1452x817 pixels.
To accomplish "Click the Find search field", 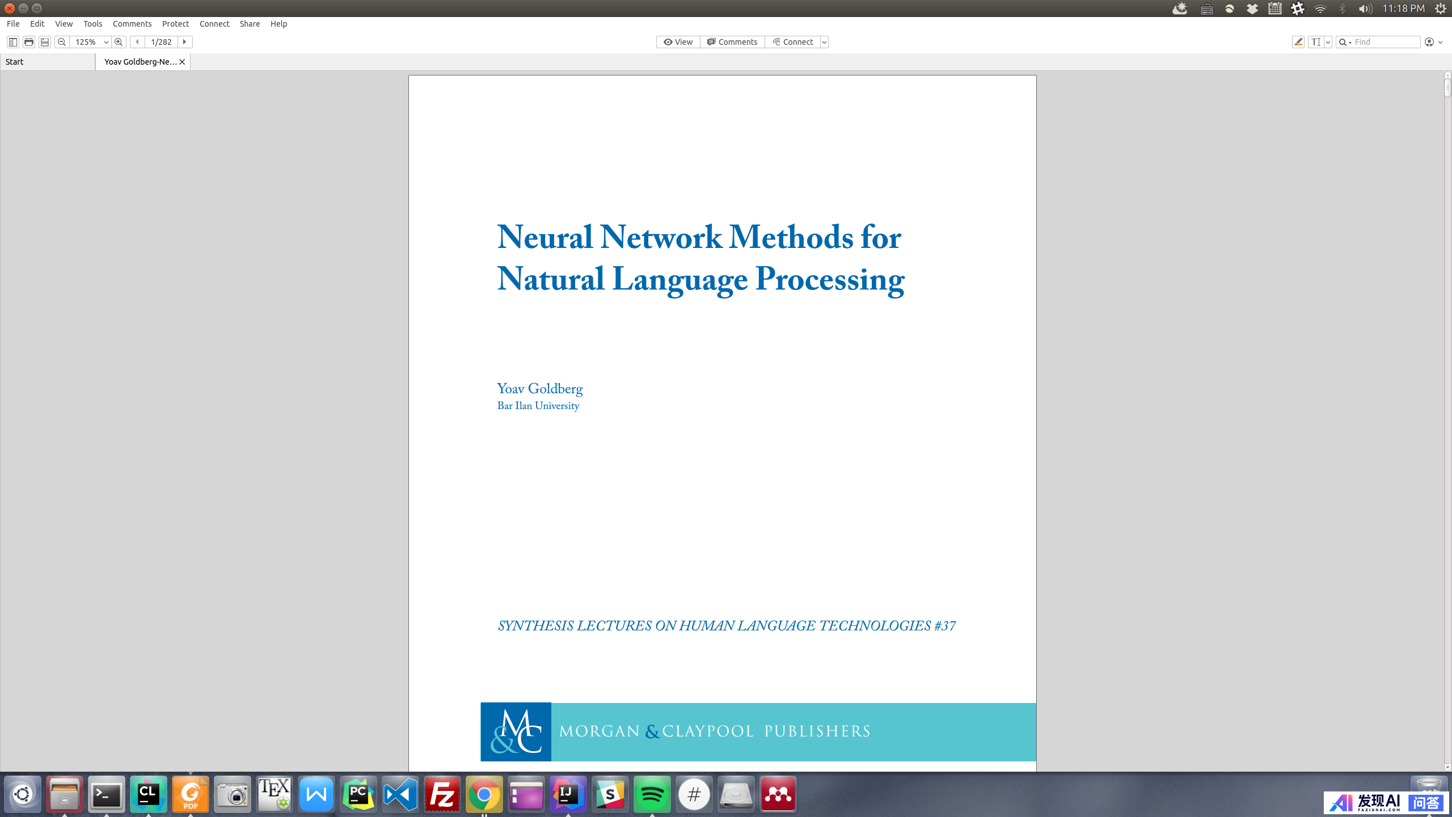I will tap(1385, 42).
